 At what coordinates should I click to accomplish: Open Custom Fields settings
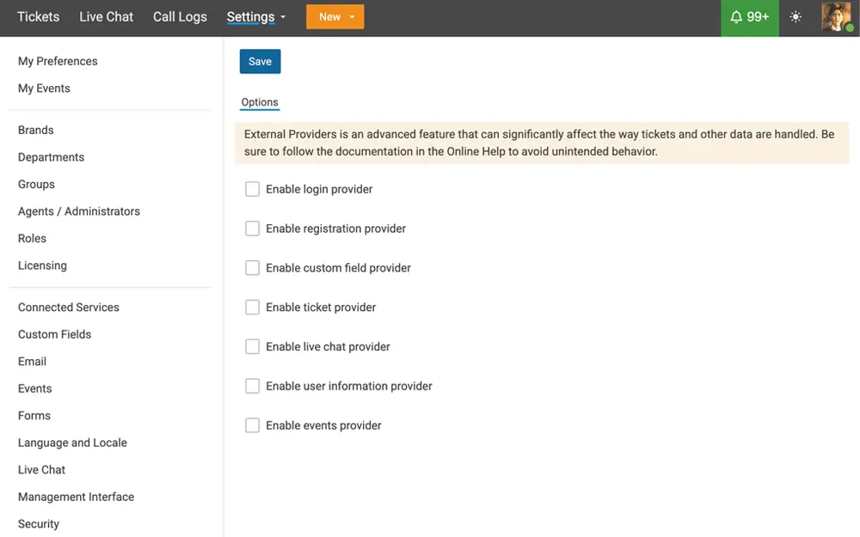pyautogui.click(x=54, y=334)
